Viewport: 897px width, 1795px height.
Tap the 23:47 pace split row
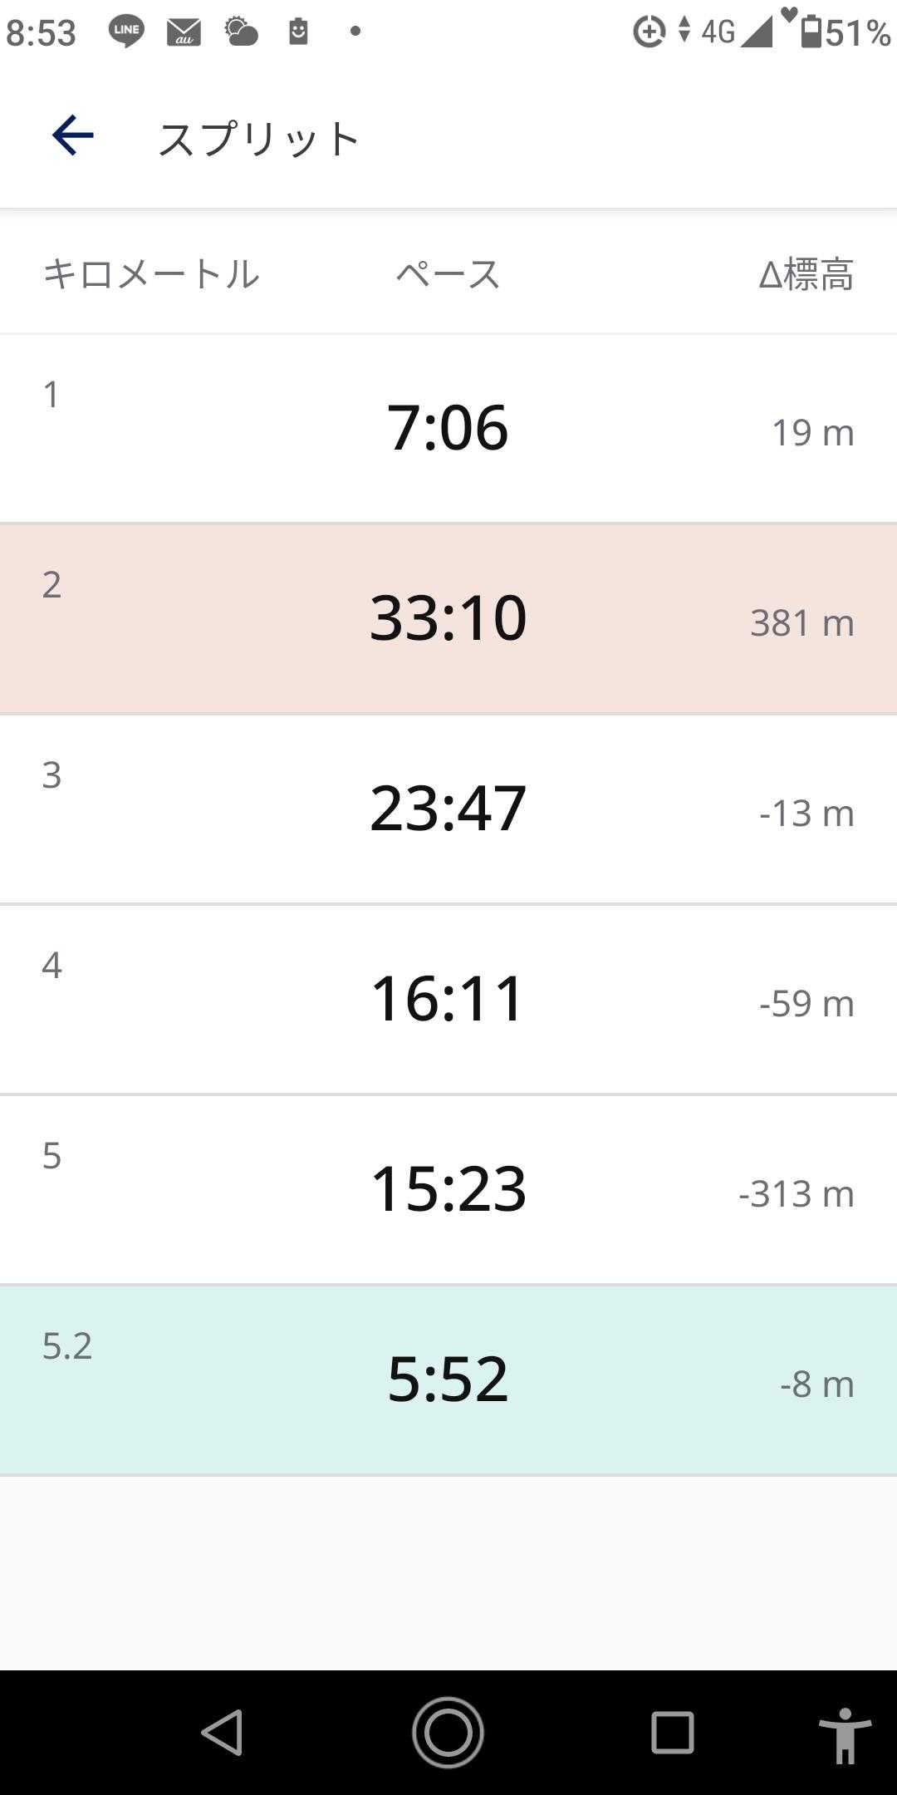[448, 809]
